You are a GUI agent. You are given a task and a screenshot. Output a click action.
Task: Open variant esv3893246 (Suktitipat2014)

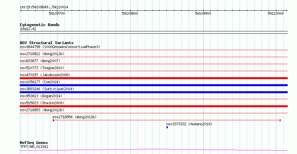pyautogui.click(x=47, y=89)
